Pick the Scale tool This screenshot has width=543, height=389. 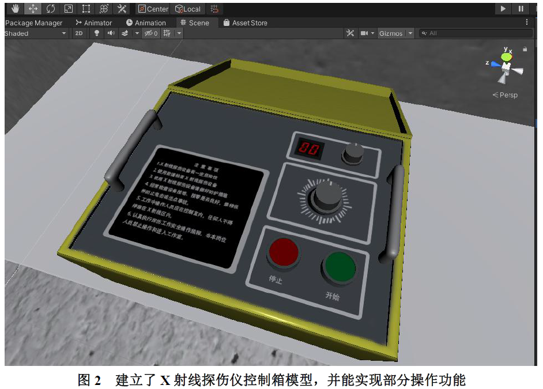pyautogui.click(x=68, y=9)
